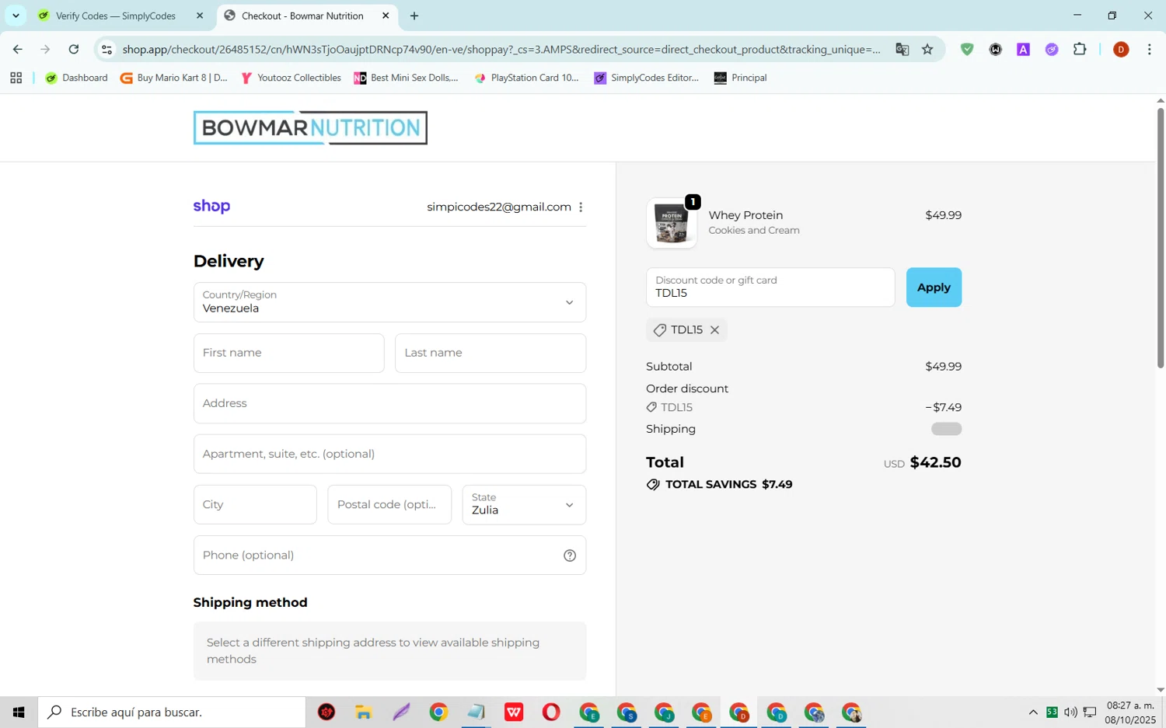The image size is (1166, 728).
Task: Open the taskbar volume control
Action: (1070, 712)
